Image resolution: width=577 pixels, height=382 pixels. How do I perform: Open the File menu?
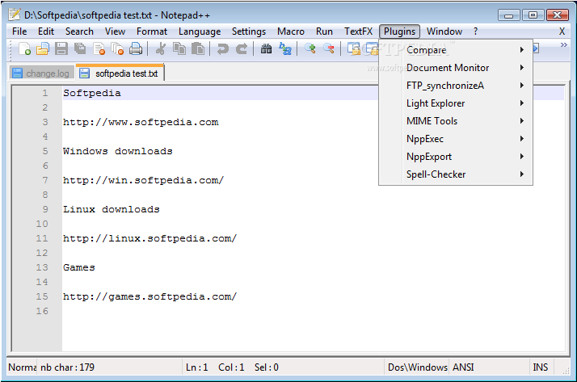tap(19, 31)
